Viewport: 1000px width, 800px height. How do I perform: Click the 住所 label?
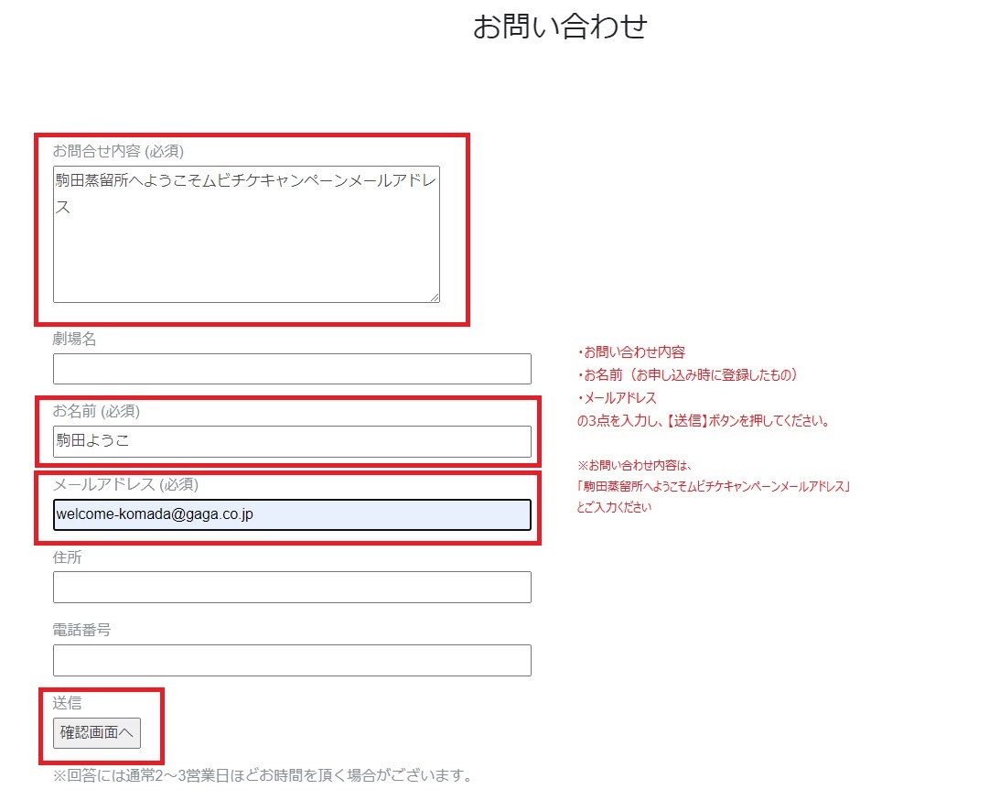pos(67,557)
